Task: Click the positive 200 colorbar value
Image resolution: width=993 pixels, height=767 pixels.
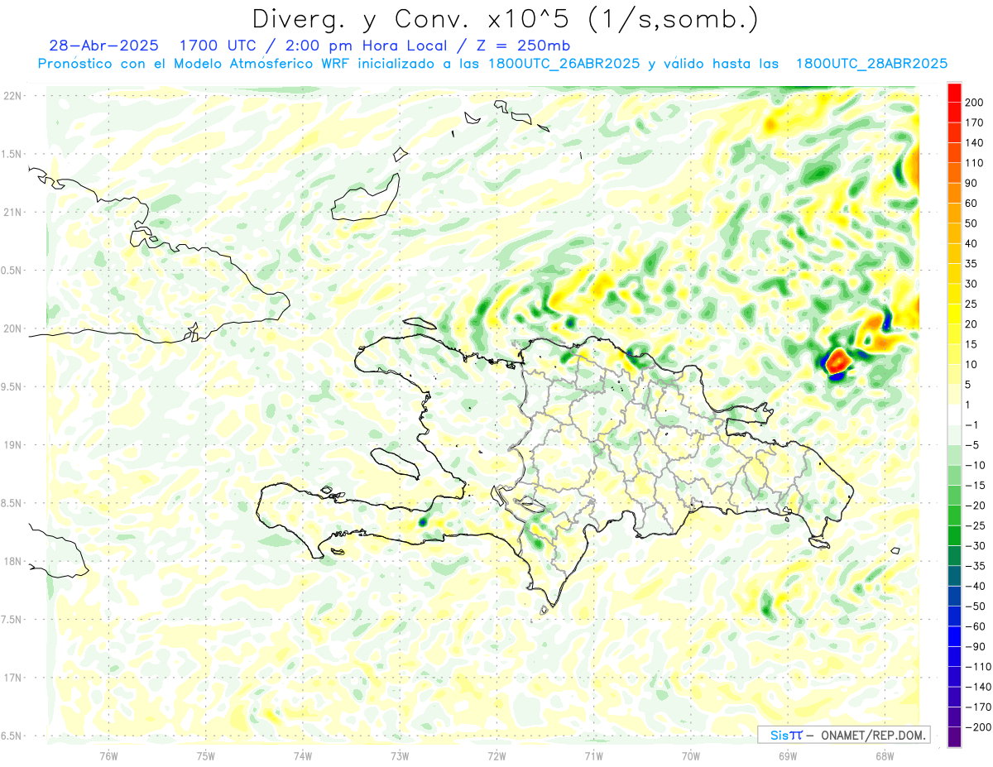Action: tap(973, 103)
